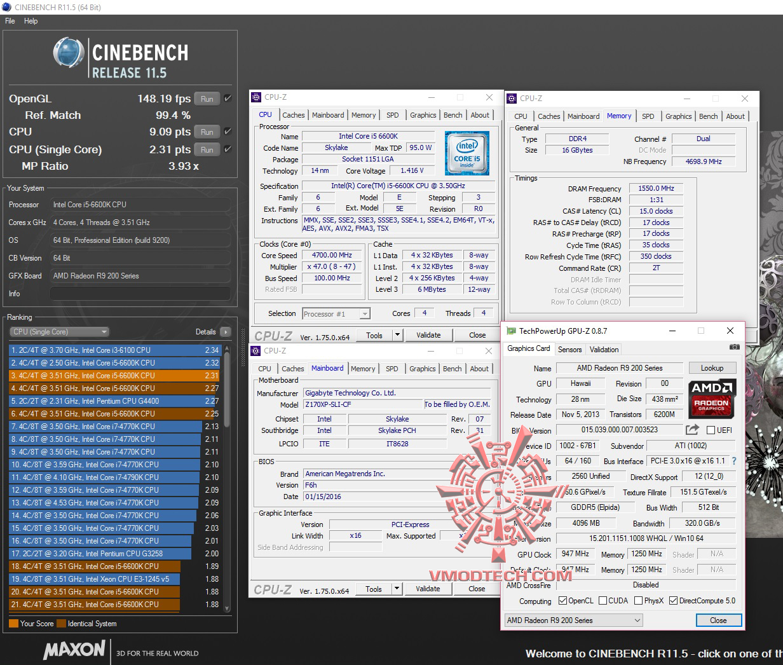Select ranking row 19 Xeon E3-1245 v5
Screen dimensions: 783x665
click(114, 579)
